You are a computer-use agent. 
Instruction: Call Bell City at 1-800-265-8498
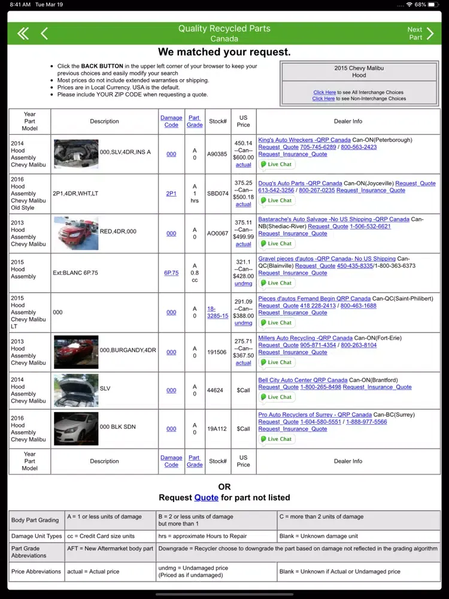point(321,387)
